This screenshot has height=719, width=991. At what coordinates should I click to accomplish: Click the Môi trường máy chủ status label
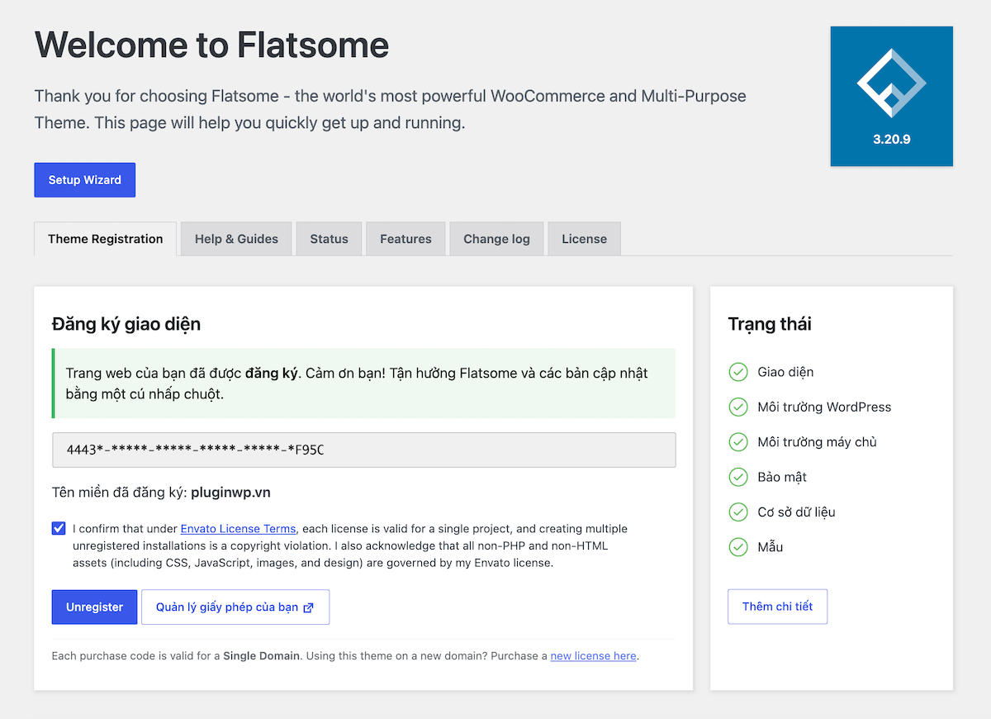[818, 442]
